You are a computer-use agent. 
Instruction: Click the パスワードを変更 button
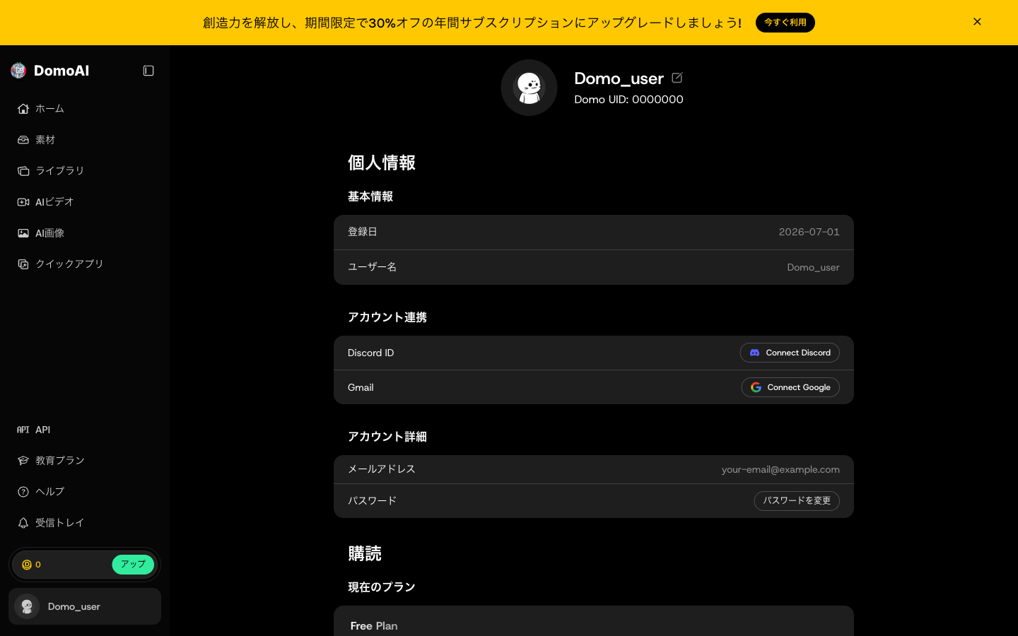[x=797, y=501]
